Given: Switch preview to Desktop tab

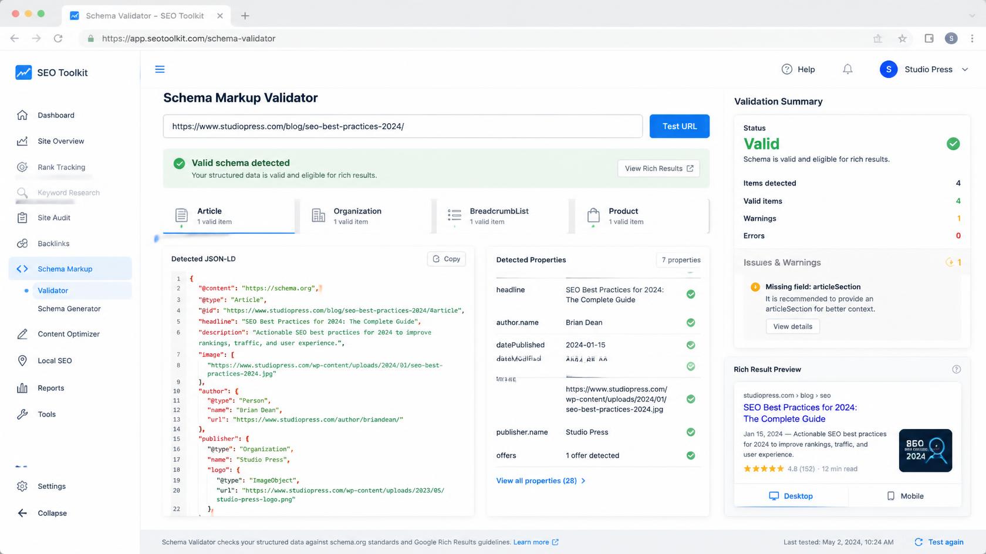Looking at the screenshot, I should [x=791, y=496].
